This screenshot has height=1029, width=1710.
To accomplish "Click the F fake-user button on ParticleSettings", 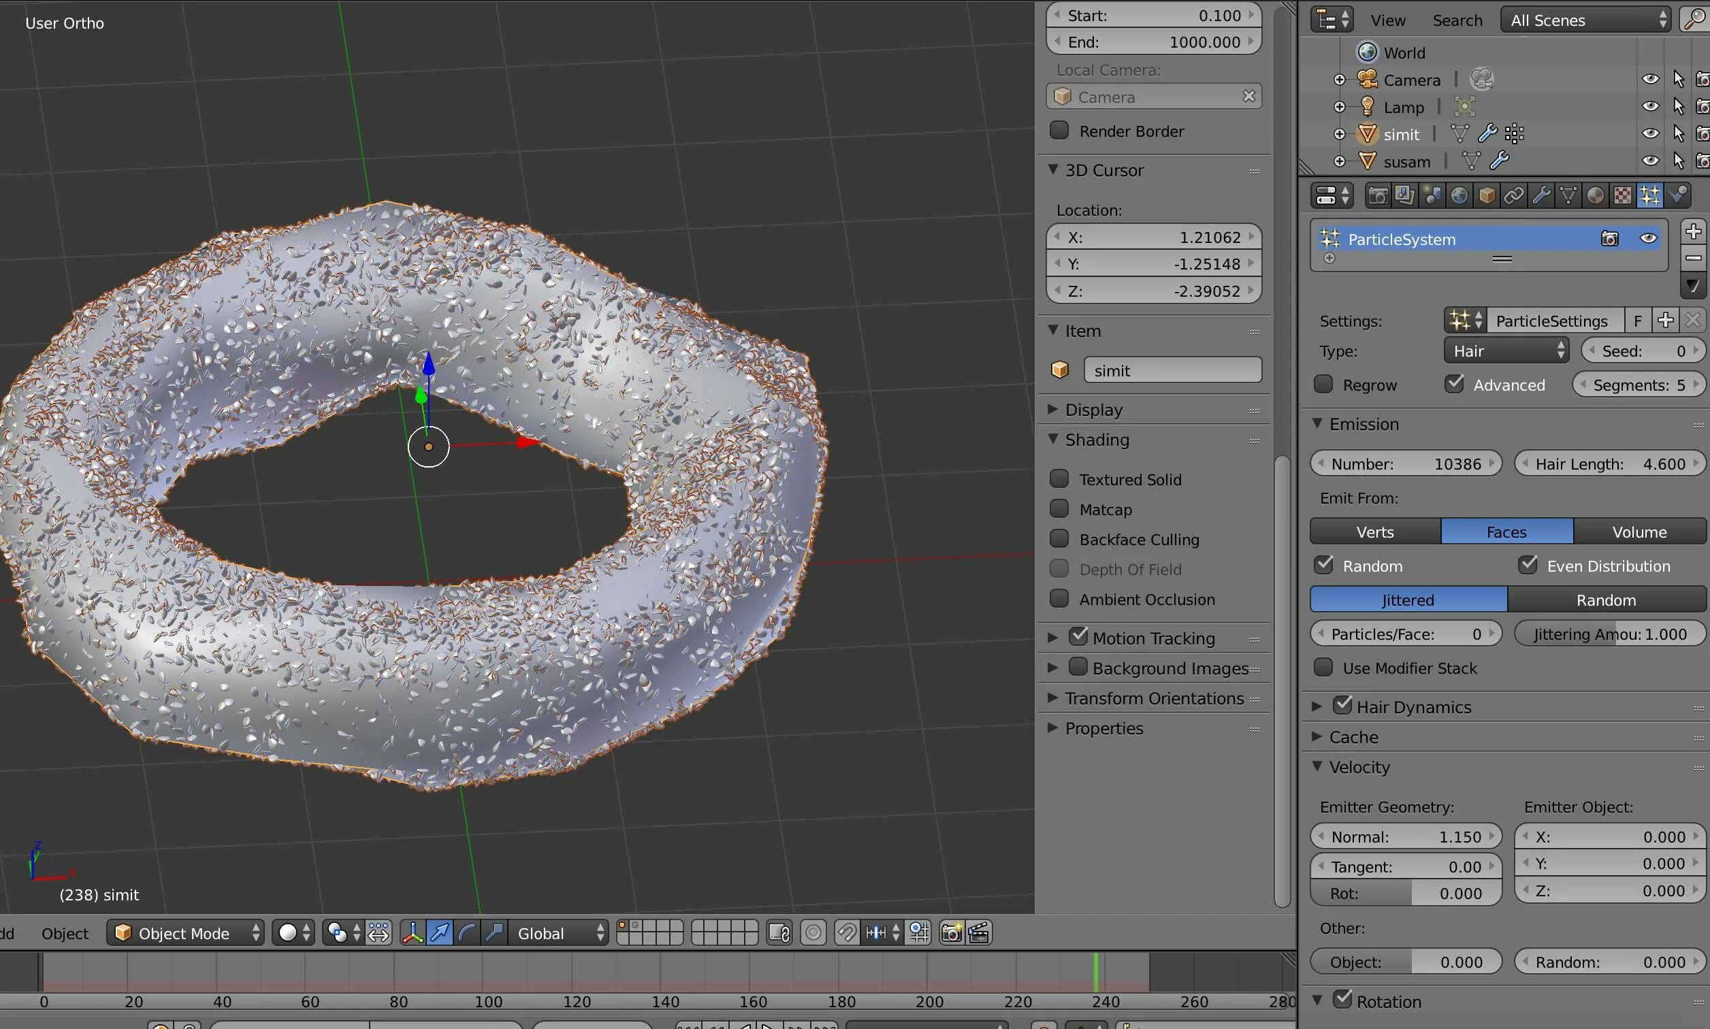I will 1639,320.
